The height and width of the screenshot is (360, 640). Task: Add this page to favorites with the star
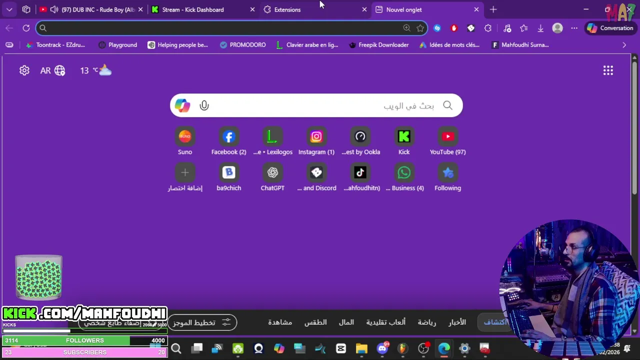tap(420, 28)
